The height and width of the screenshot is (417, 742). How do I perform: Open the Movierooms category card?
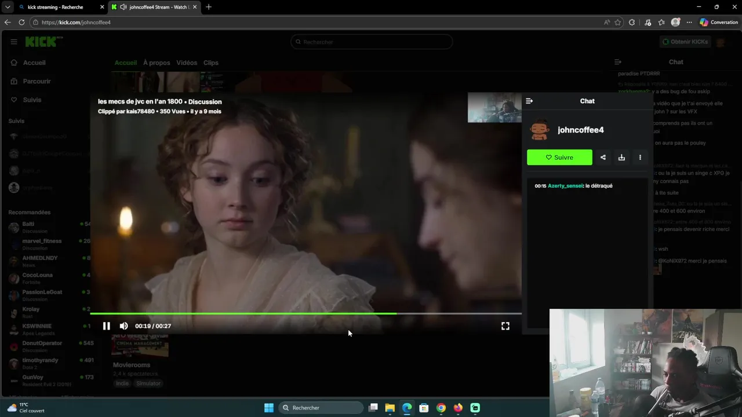point(132,365)
